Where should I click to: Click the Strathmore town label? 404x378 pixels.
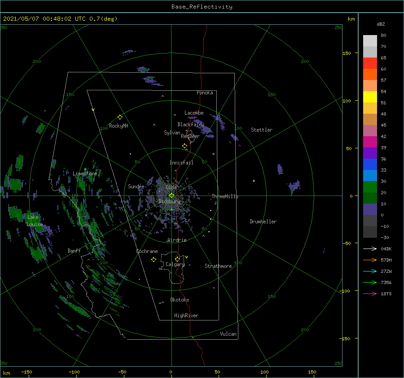(x=218, y=266)
